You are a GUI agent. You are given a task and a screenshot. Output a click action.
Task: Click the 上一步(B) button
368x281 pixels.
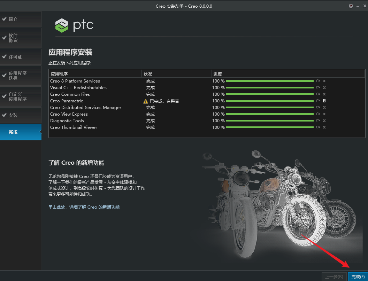pos(334,276)
